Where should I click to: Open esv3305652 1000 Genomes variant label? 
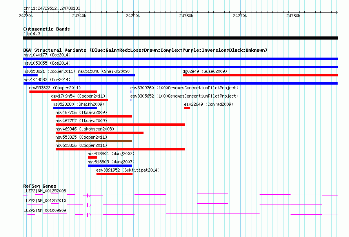tap(184, 96)
